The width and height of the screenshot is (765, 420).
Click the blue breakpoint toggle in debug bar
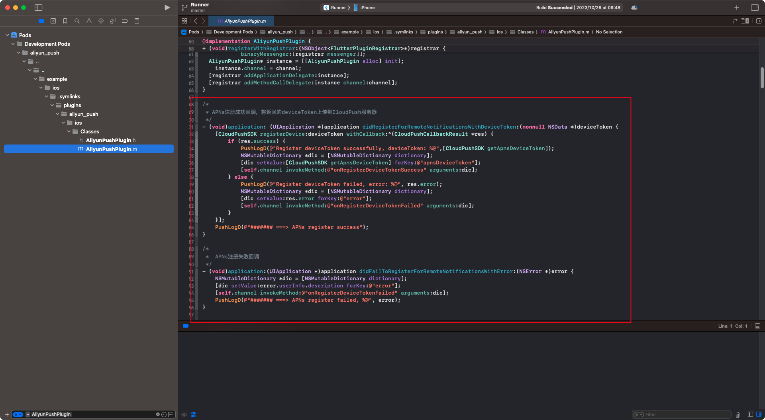point(186,326)
